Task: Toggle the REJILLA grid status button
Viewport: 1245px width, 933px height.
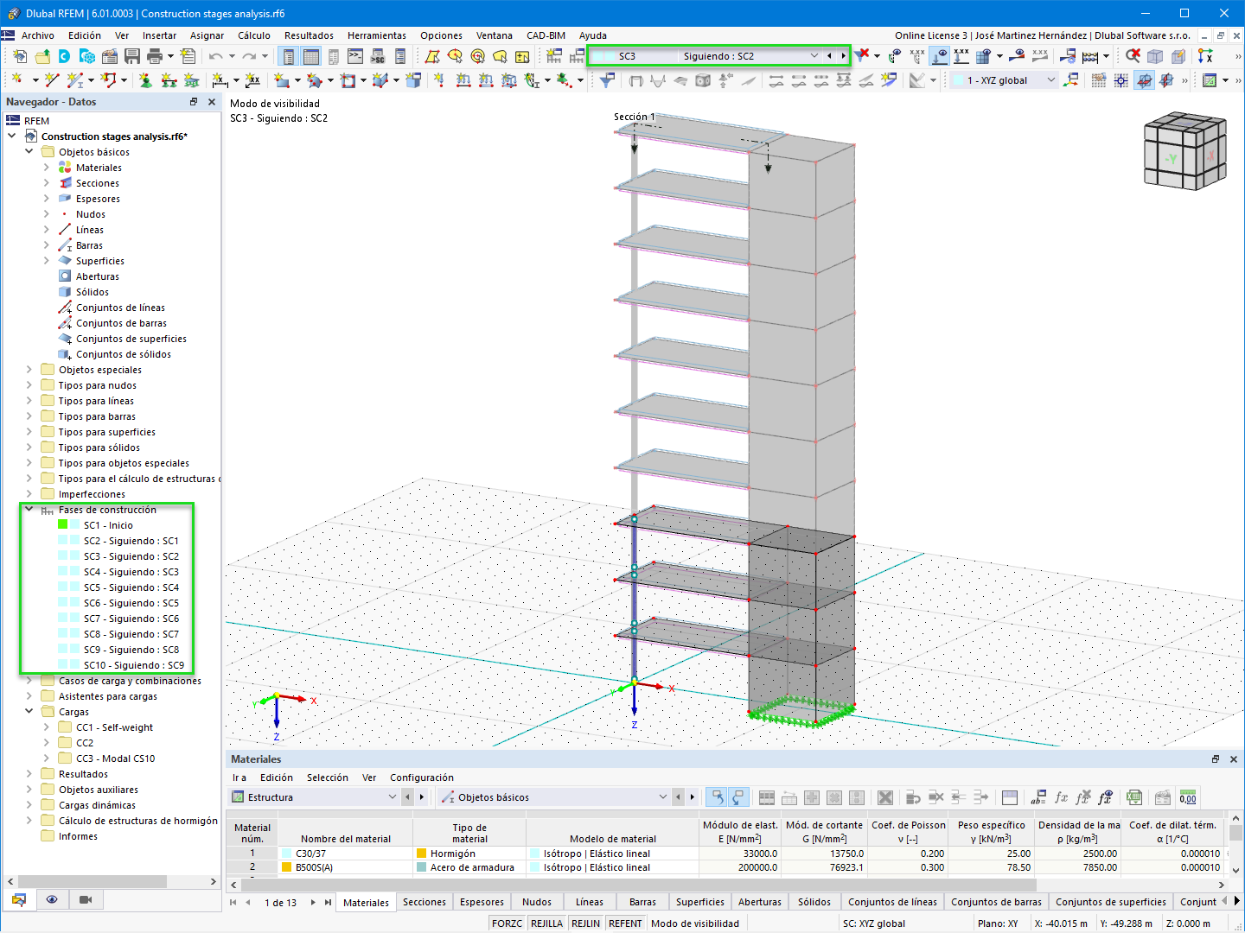Action: [546, 923]
